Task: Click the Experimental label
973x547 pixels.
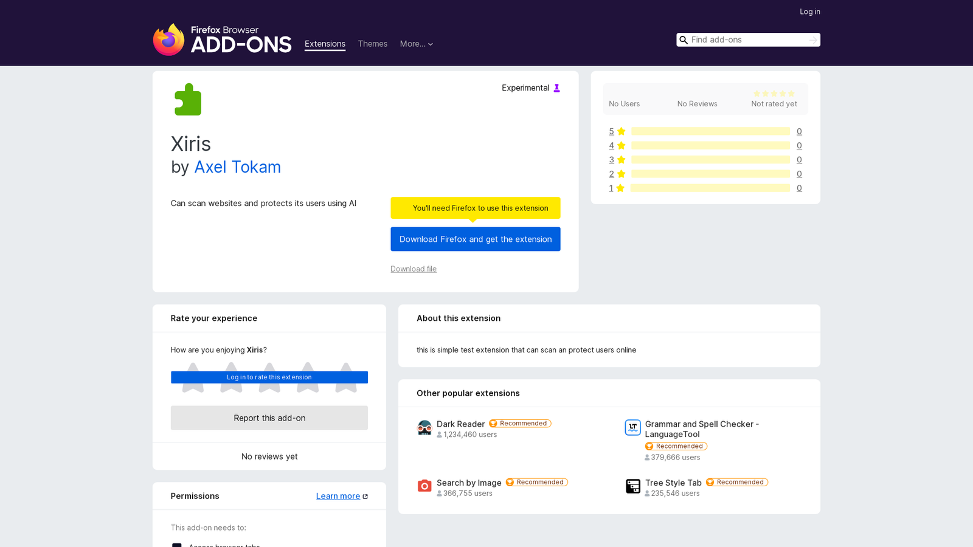Action: coord(525,88)
